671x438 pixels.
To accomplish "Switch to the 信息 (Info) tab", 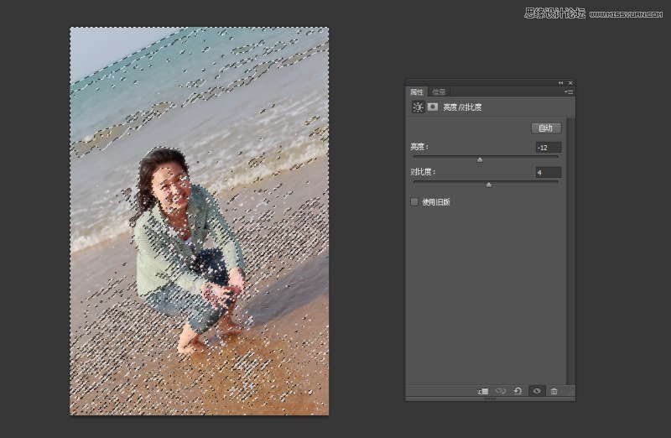I will click(x=439, y=91).
